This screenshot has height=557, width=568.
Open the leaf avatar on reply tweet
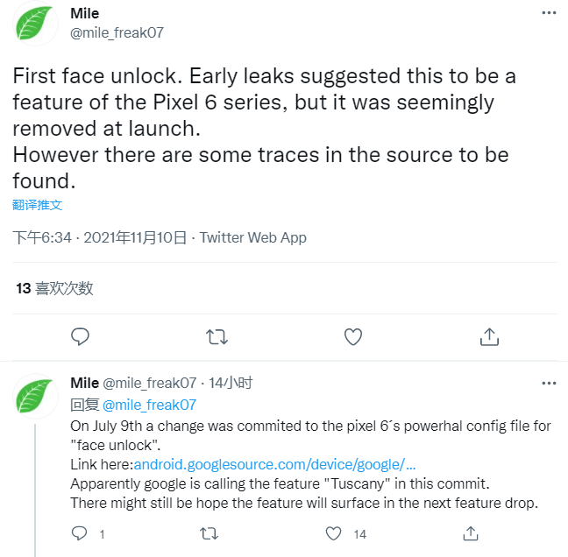coord(36,395)
